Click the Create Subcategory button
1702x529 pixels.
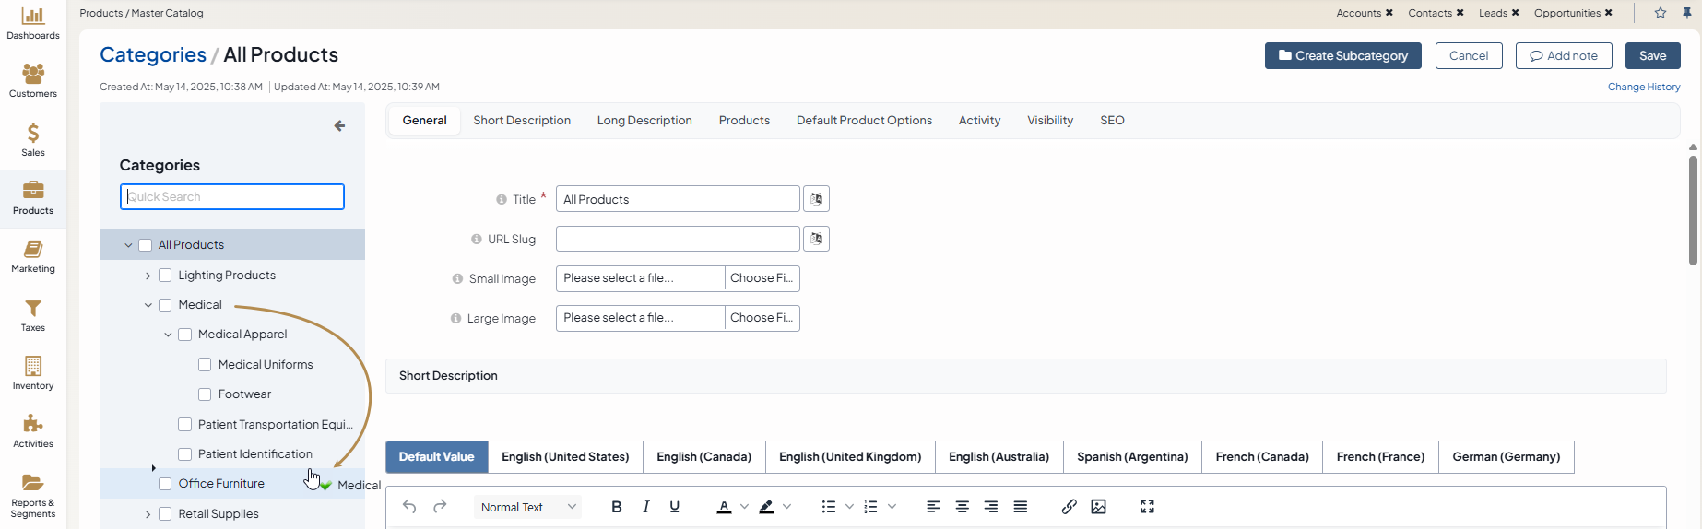point(1342,56)
